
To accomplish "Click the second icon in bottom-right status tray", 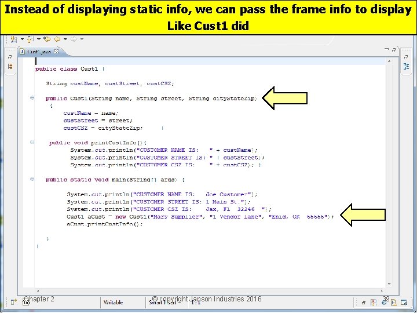I will [x=374, y=303].
